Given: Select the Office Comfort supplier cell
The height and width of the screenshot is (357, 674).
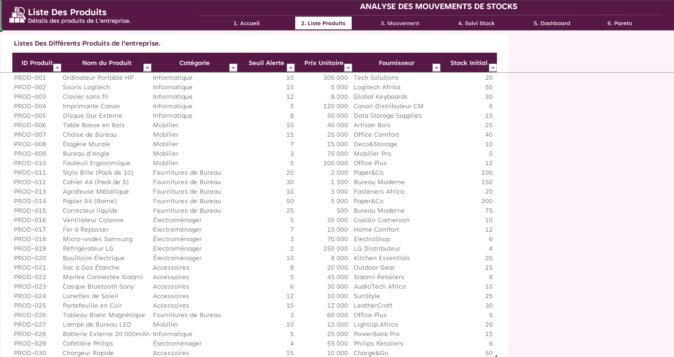Looking at the screenshot, I should point(396,134).
